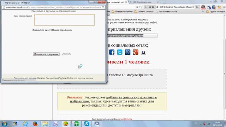This screenshot has height=127, width=226.
Task: Open 'Онлайн сервисы' bookmarks folder
Action: (x=144, y=12)
